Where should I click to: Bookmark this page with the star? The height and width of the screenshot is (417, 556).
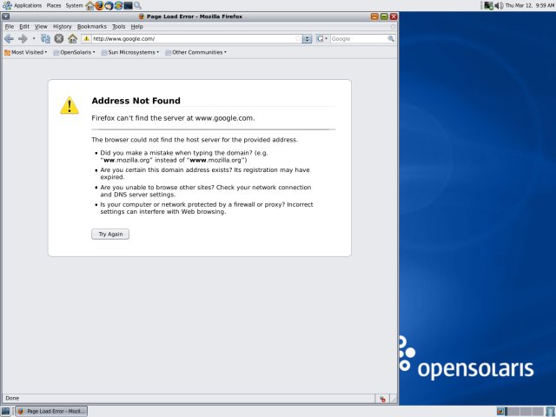(298, 38)
